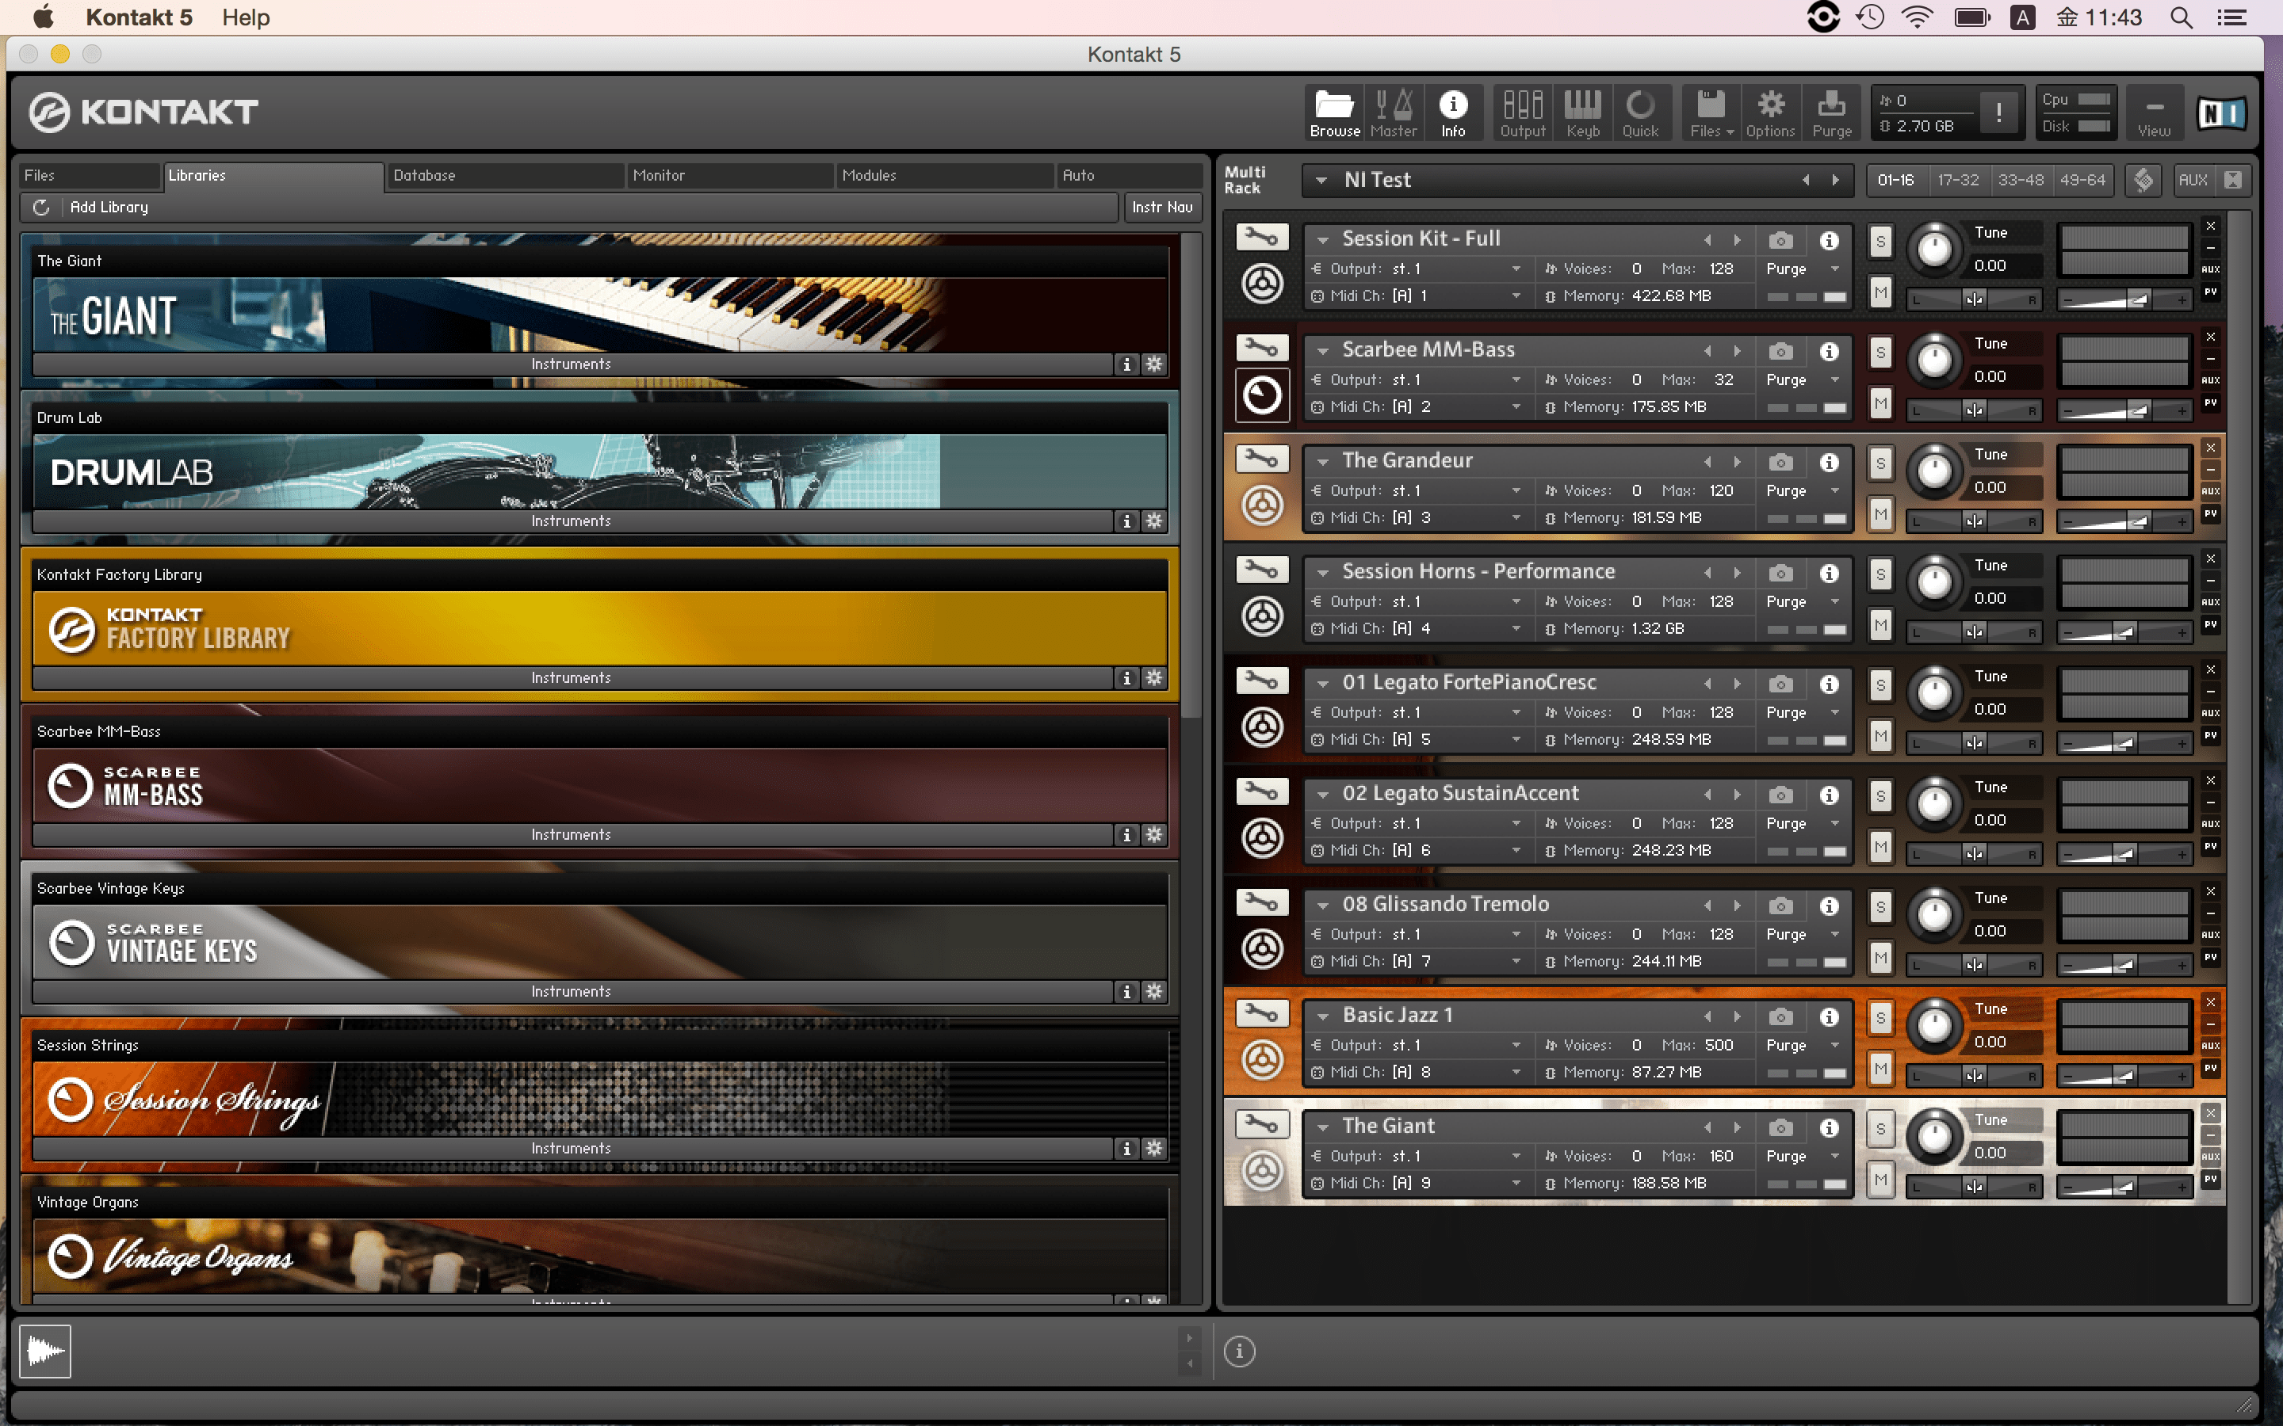Click the waveform preview icon at bottom

coord(44,1351)
